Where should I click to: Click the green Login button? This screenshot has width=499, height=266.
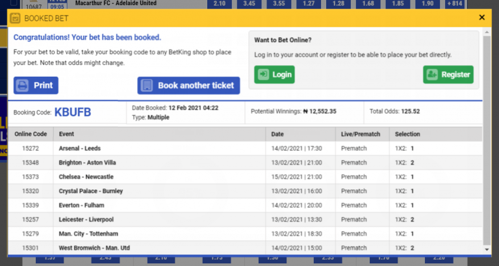click(274, 75)
